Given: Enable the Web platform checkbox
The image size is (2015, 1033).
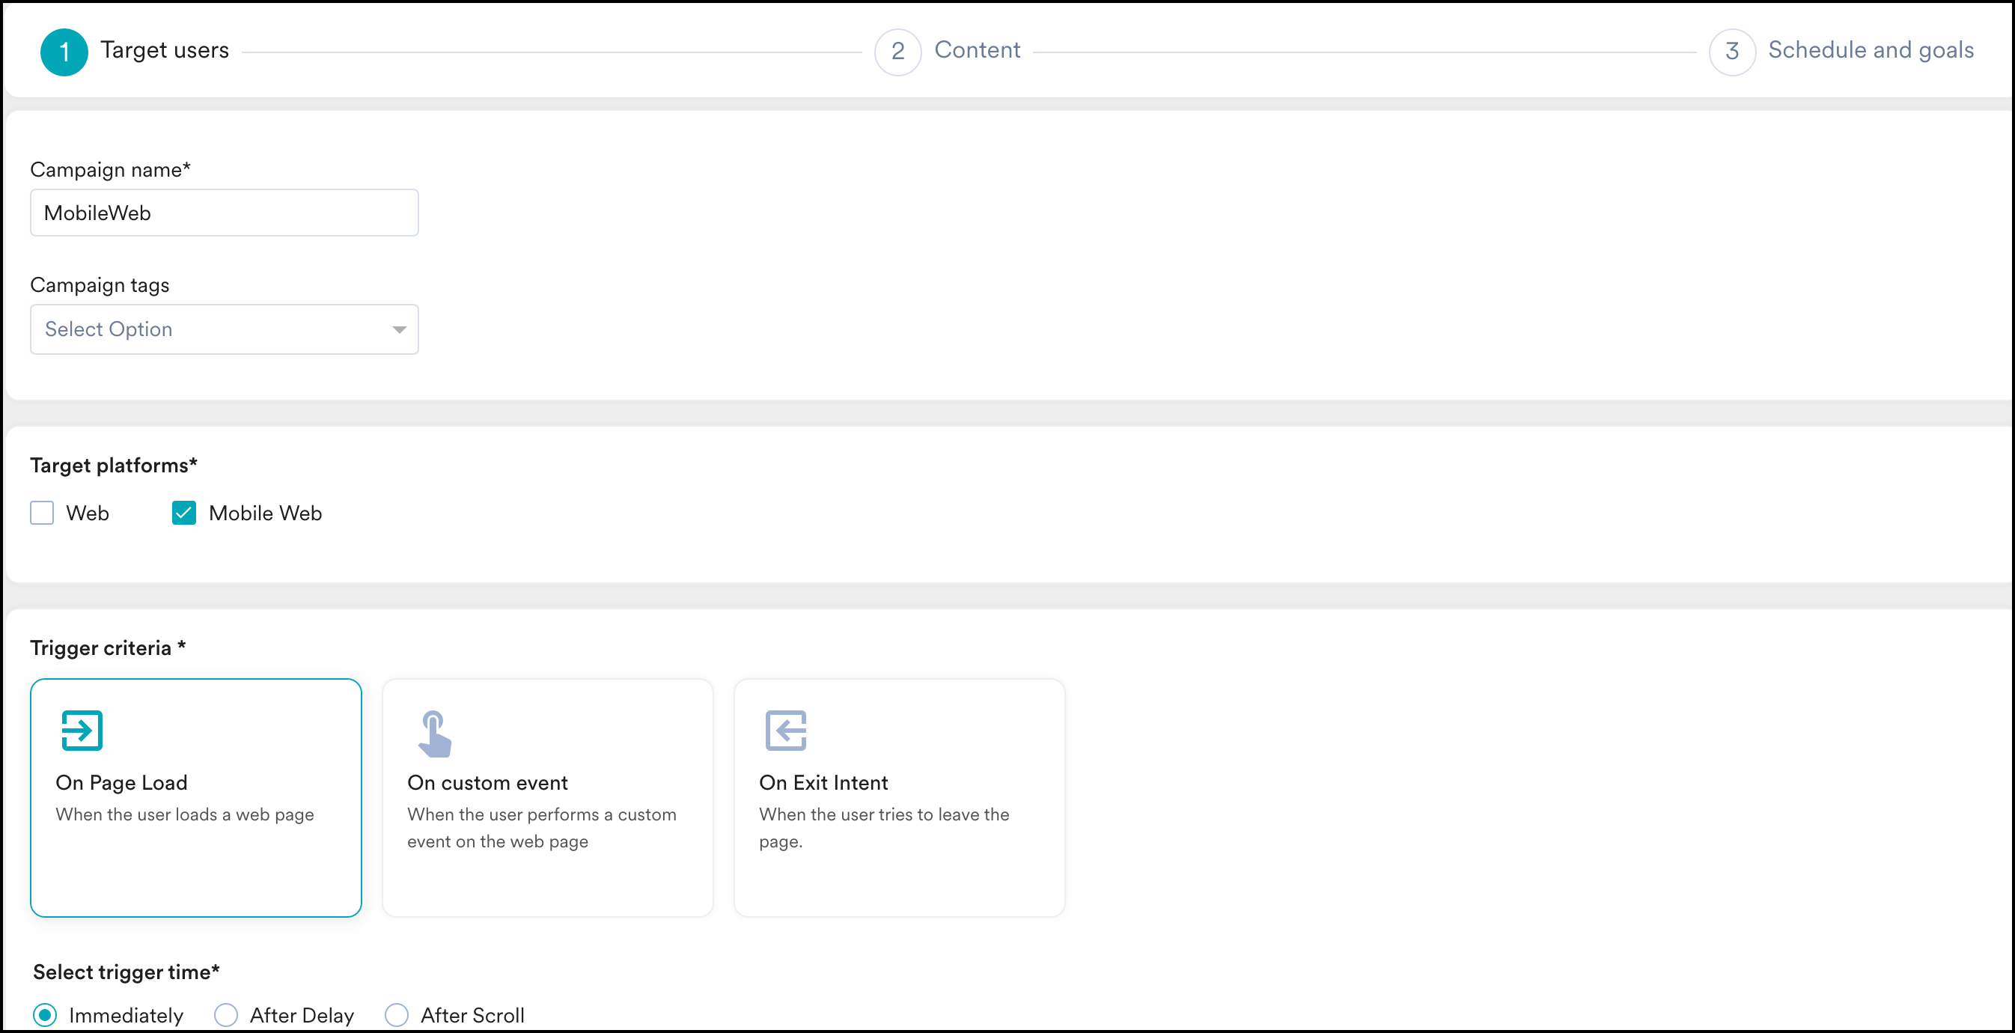Looking at the screenshot, I should click(x=42, y=513).
